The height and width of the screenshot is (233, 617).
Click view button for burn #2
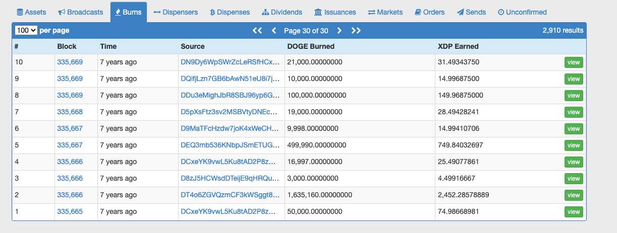[574, 195]
